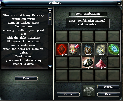Image resolution: width=123 pixels, height=101 pixels.
Task: Click the Refine button
Action: 68,94
